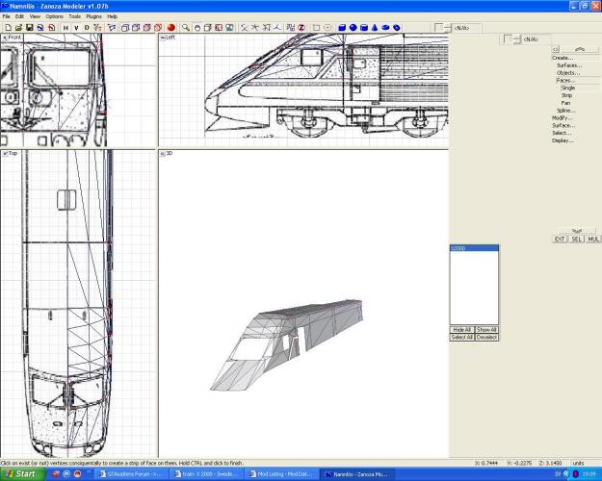Select the magnifier zoom tool
The width and height of the screenshot is (602, 481).
pyautogui.click(x=186, y=28)
